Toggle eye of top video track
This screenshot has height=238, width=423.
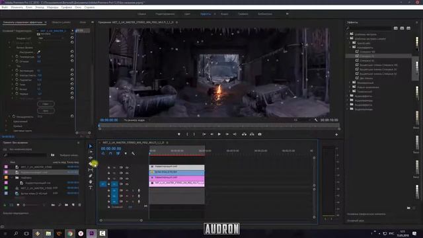[127, 167]
